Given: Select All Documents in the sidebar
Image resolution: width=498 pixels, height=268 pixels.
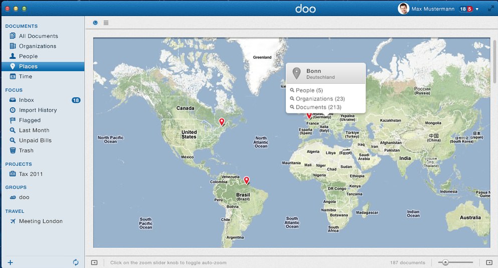Looking at the screenshot, I should 38,36.
